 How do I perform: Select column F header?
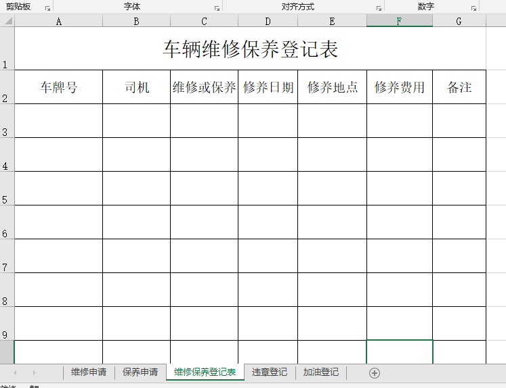pos(399,21)
